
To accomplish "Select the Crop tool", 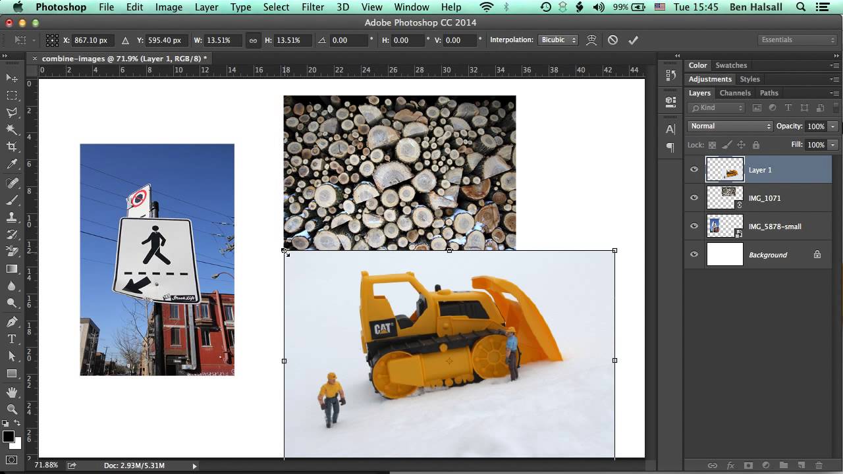I will (x=12, y=147).
